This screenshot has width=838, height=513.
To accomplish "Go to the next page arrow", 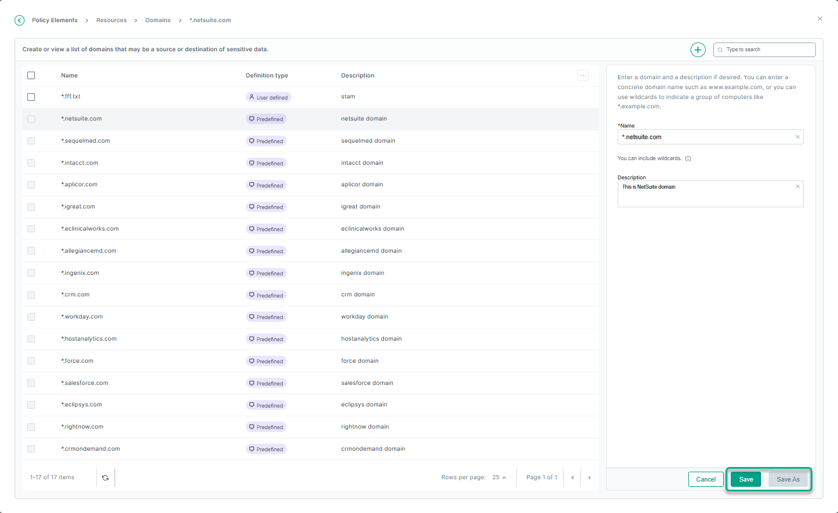I will (x=589, y=477).
